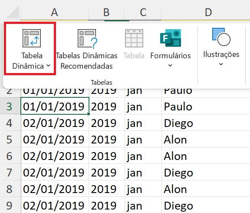Click the Ilustrações shapes icon
This screenshot has width=250, height=213.
(x=221, y=37)
